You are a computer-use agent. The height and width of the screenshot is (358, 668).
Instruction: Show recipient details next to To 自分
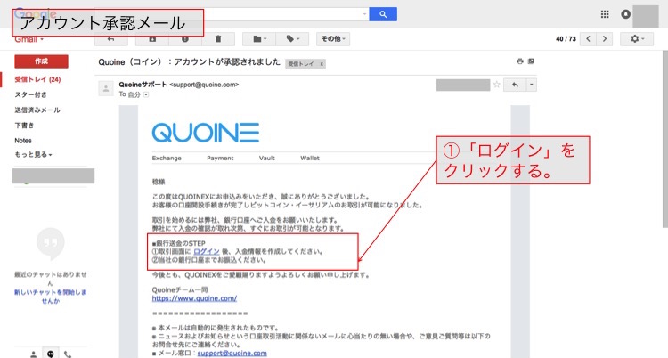coord(146,94)
